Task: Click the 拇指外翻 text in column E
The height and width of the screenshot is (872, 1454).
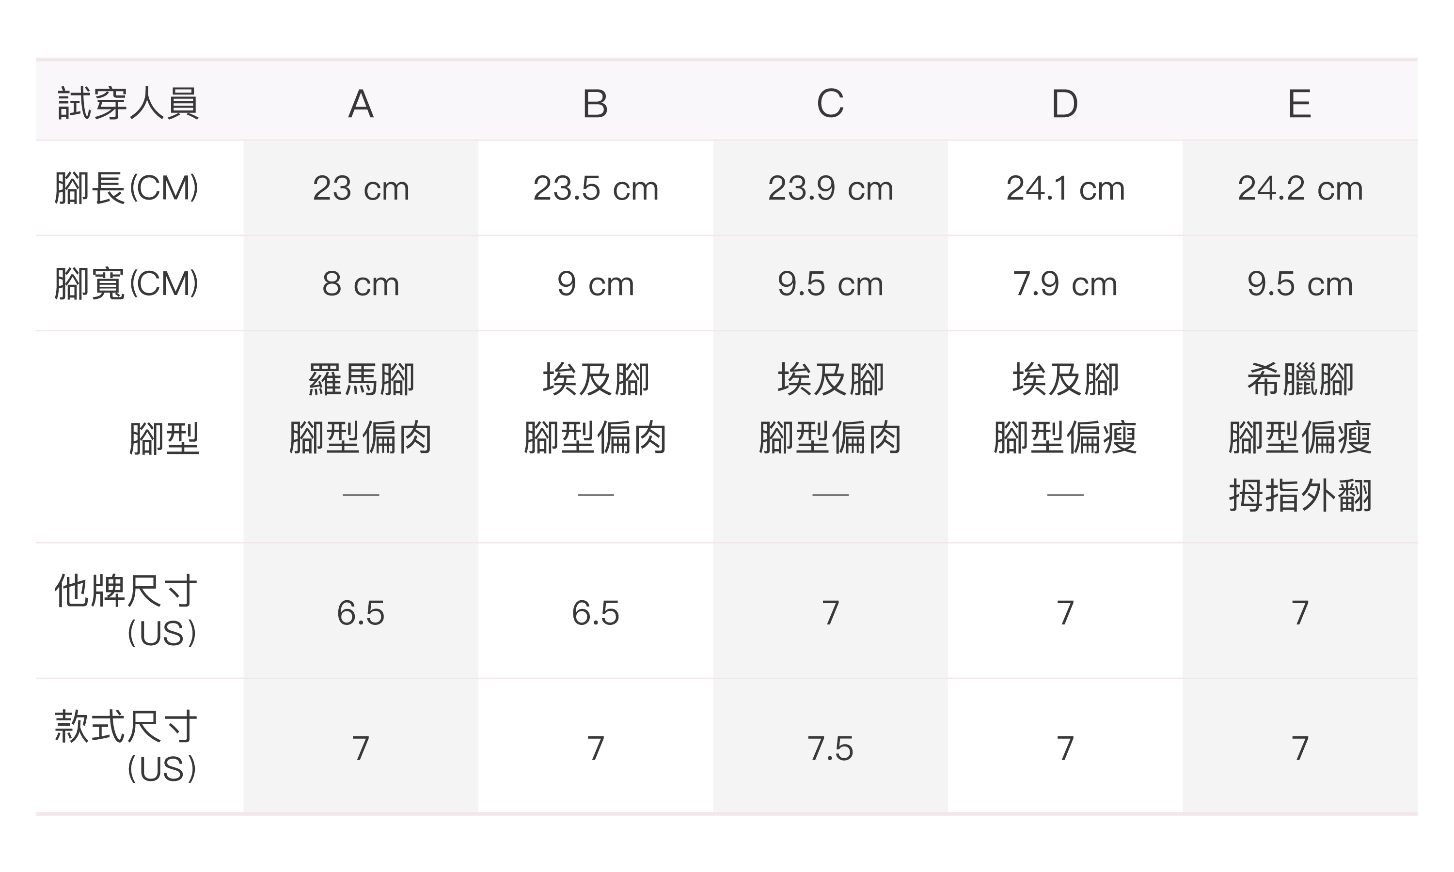Action: 1300,496
